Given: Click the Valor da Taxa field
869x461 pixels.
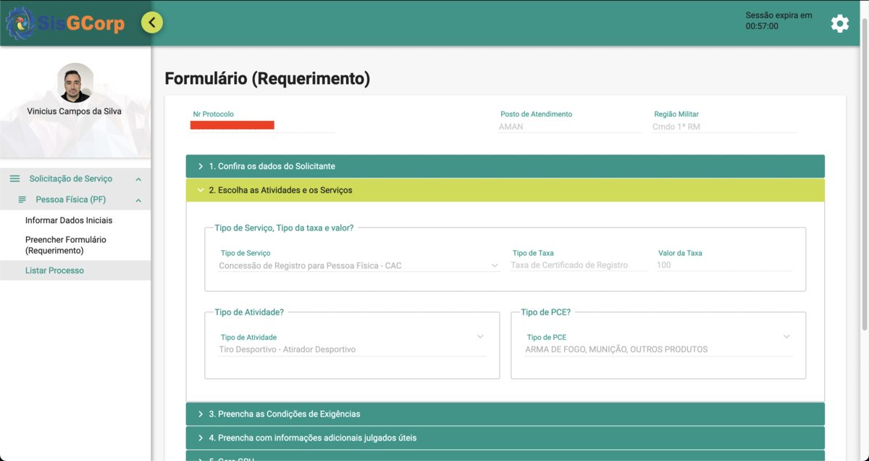Looking at the screenshot, I should pos(723,265).
